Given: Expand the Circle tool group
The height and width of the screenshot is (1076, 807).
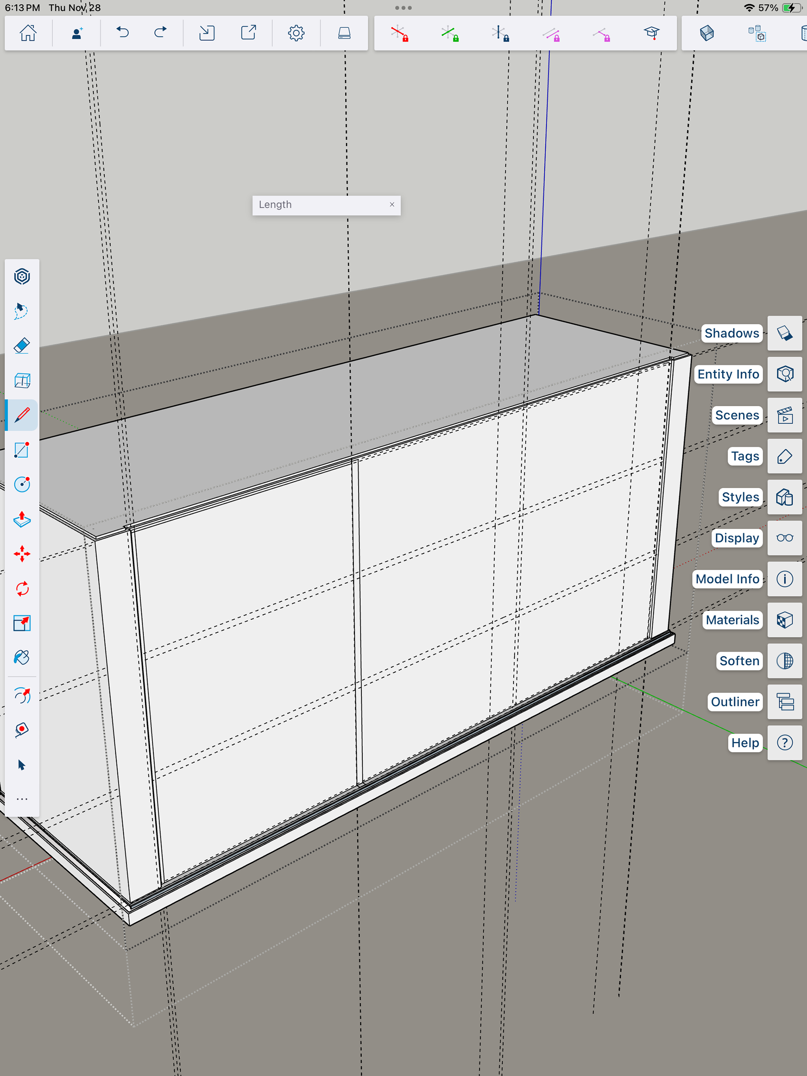Looking at the screenshot, I should point(22,484).
